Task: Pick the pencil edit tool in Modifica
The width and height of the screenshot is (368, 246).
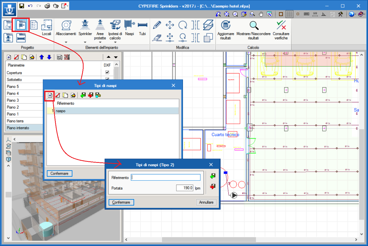Action: tap(157, 25)
